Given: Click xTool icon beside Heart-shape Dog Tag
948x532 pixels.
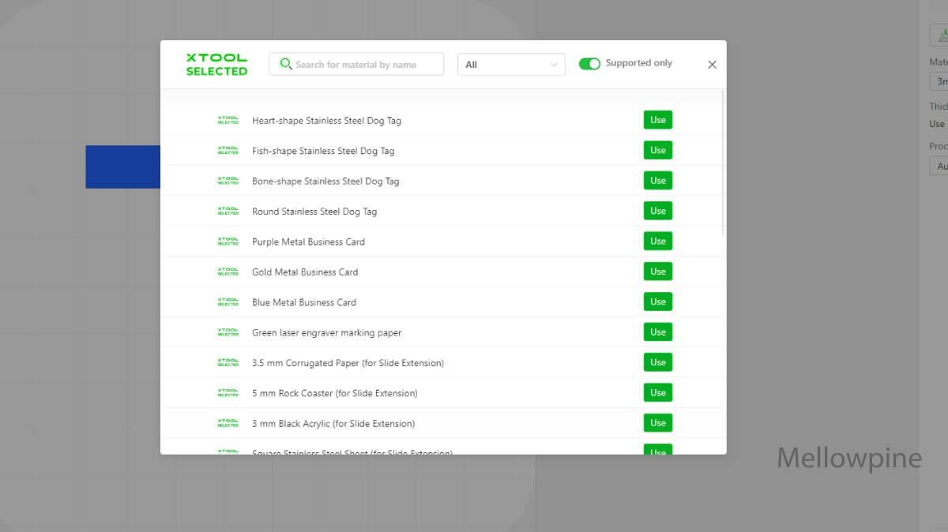Looking at the screenshot, I should [228, 121].
